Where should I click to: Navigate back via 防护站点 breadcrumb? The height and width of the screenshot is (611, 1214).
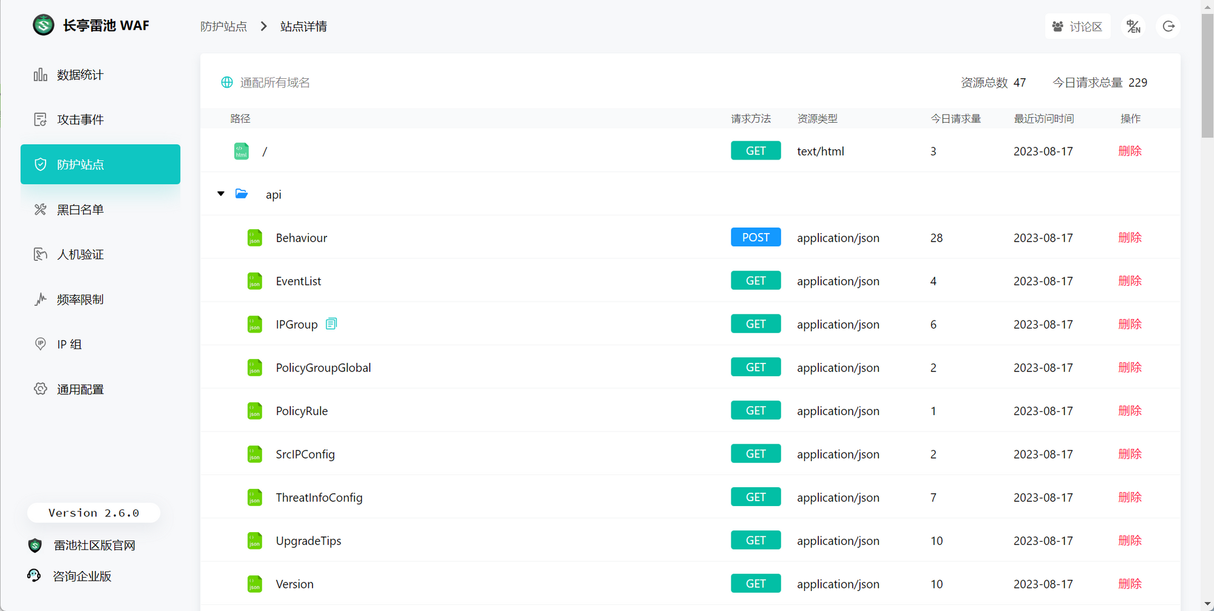[x=224, y=27]
